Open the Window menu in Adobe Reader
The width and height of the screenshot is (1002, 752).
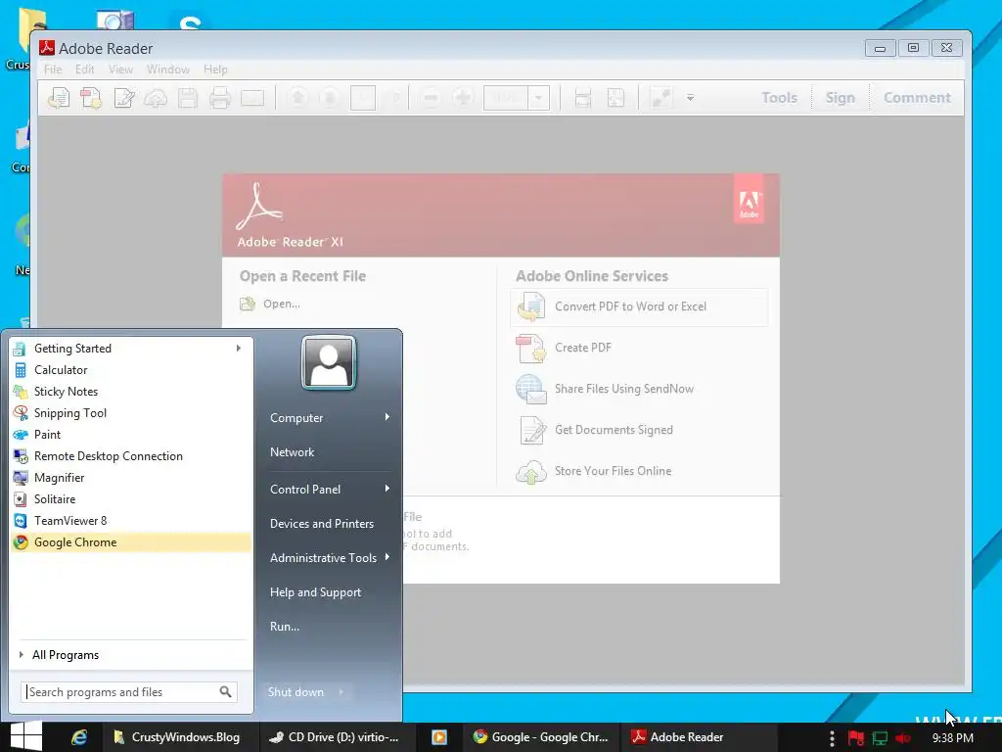[168, 70]
